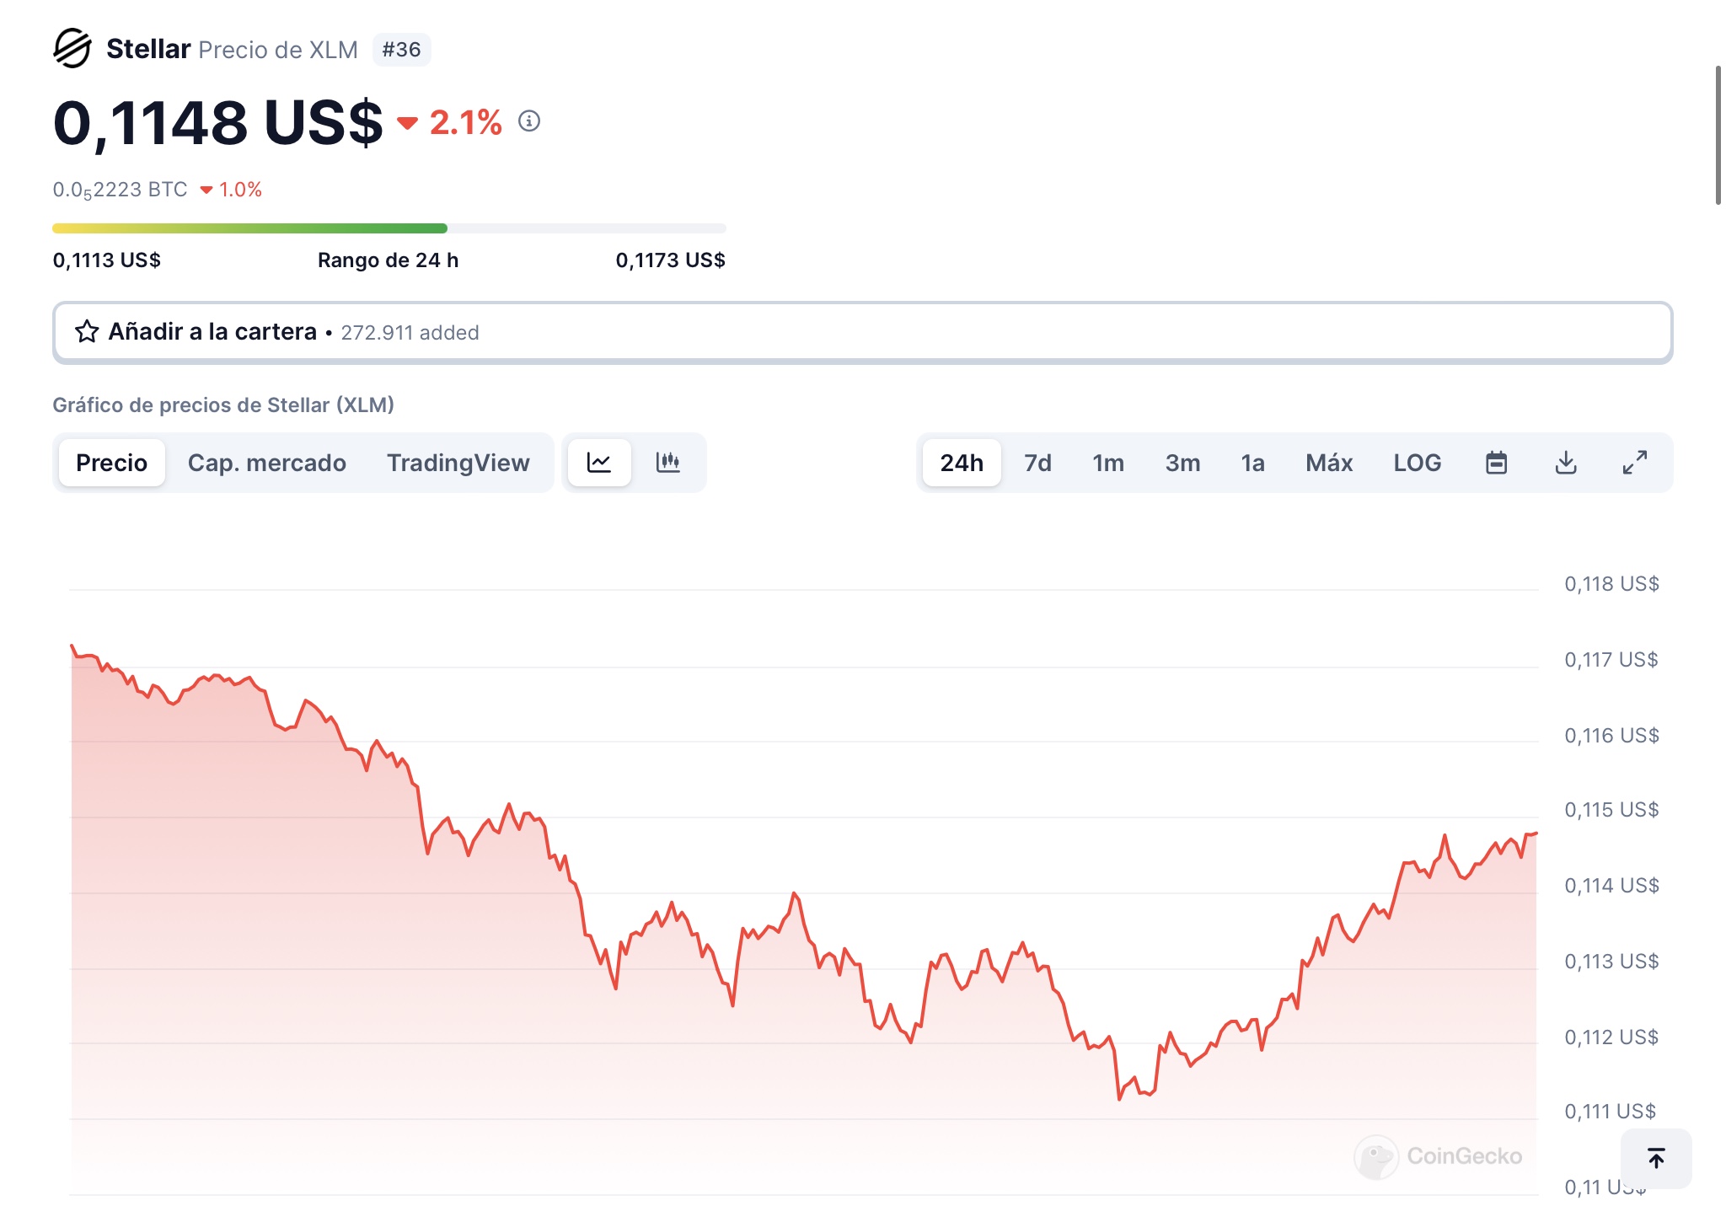1726x1222 pixels.
Task: Expand chart to fullscreen
Action: click(1635, 463)
